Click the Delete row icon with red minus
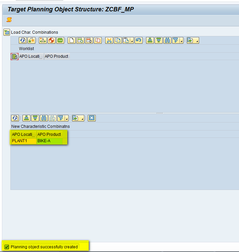This screenshot has height=252, width=239. click(x=89, y=40)
